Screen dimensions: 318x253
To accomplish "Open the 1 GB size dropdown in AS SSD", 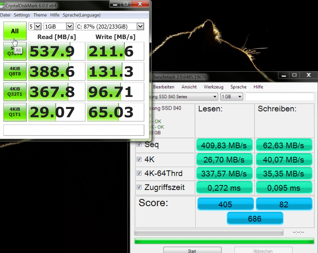I will (x=232, y=97).
